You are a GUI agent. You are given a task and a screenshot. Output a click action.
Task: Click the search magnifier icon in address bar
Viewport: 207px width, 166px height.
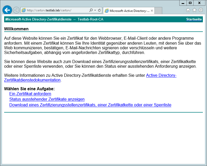[x=91, y=10]
